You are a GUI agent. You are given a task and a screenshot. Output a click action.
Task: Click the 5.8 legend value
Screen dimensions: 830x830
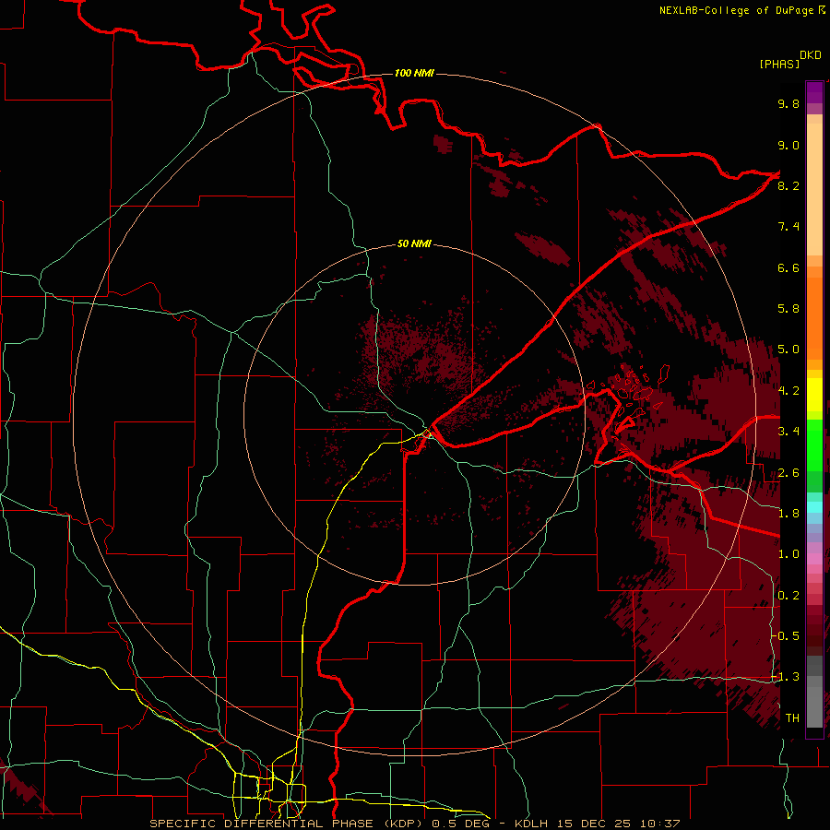tap(788, 309)
